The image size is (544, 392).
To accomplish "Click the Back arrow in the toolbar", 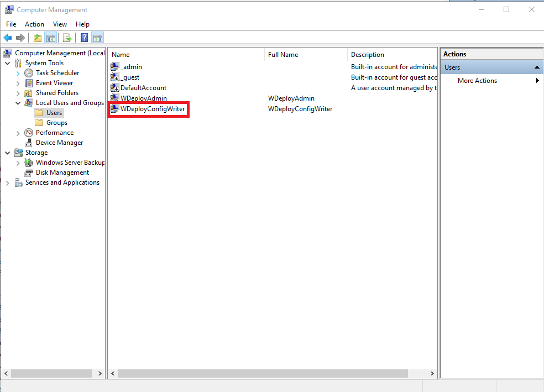I will coord(8,38).
